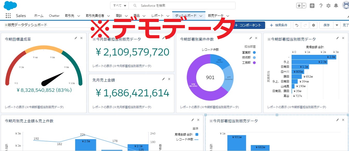Viewport: 349px width, 151px height.
Task: Click the ¥8,328,540,852 (83%) gauge value
Action: (44, 90)
